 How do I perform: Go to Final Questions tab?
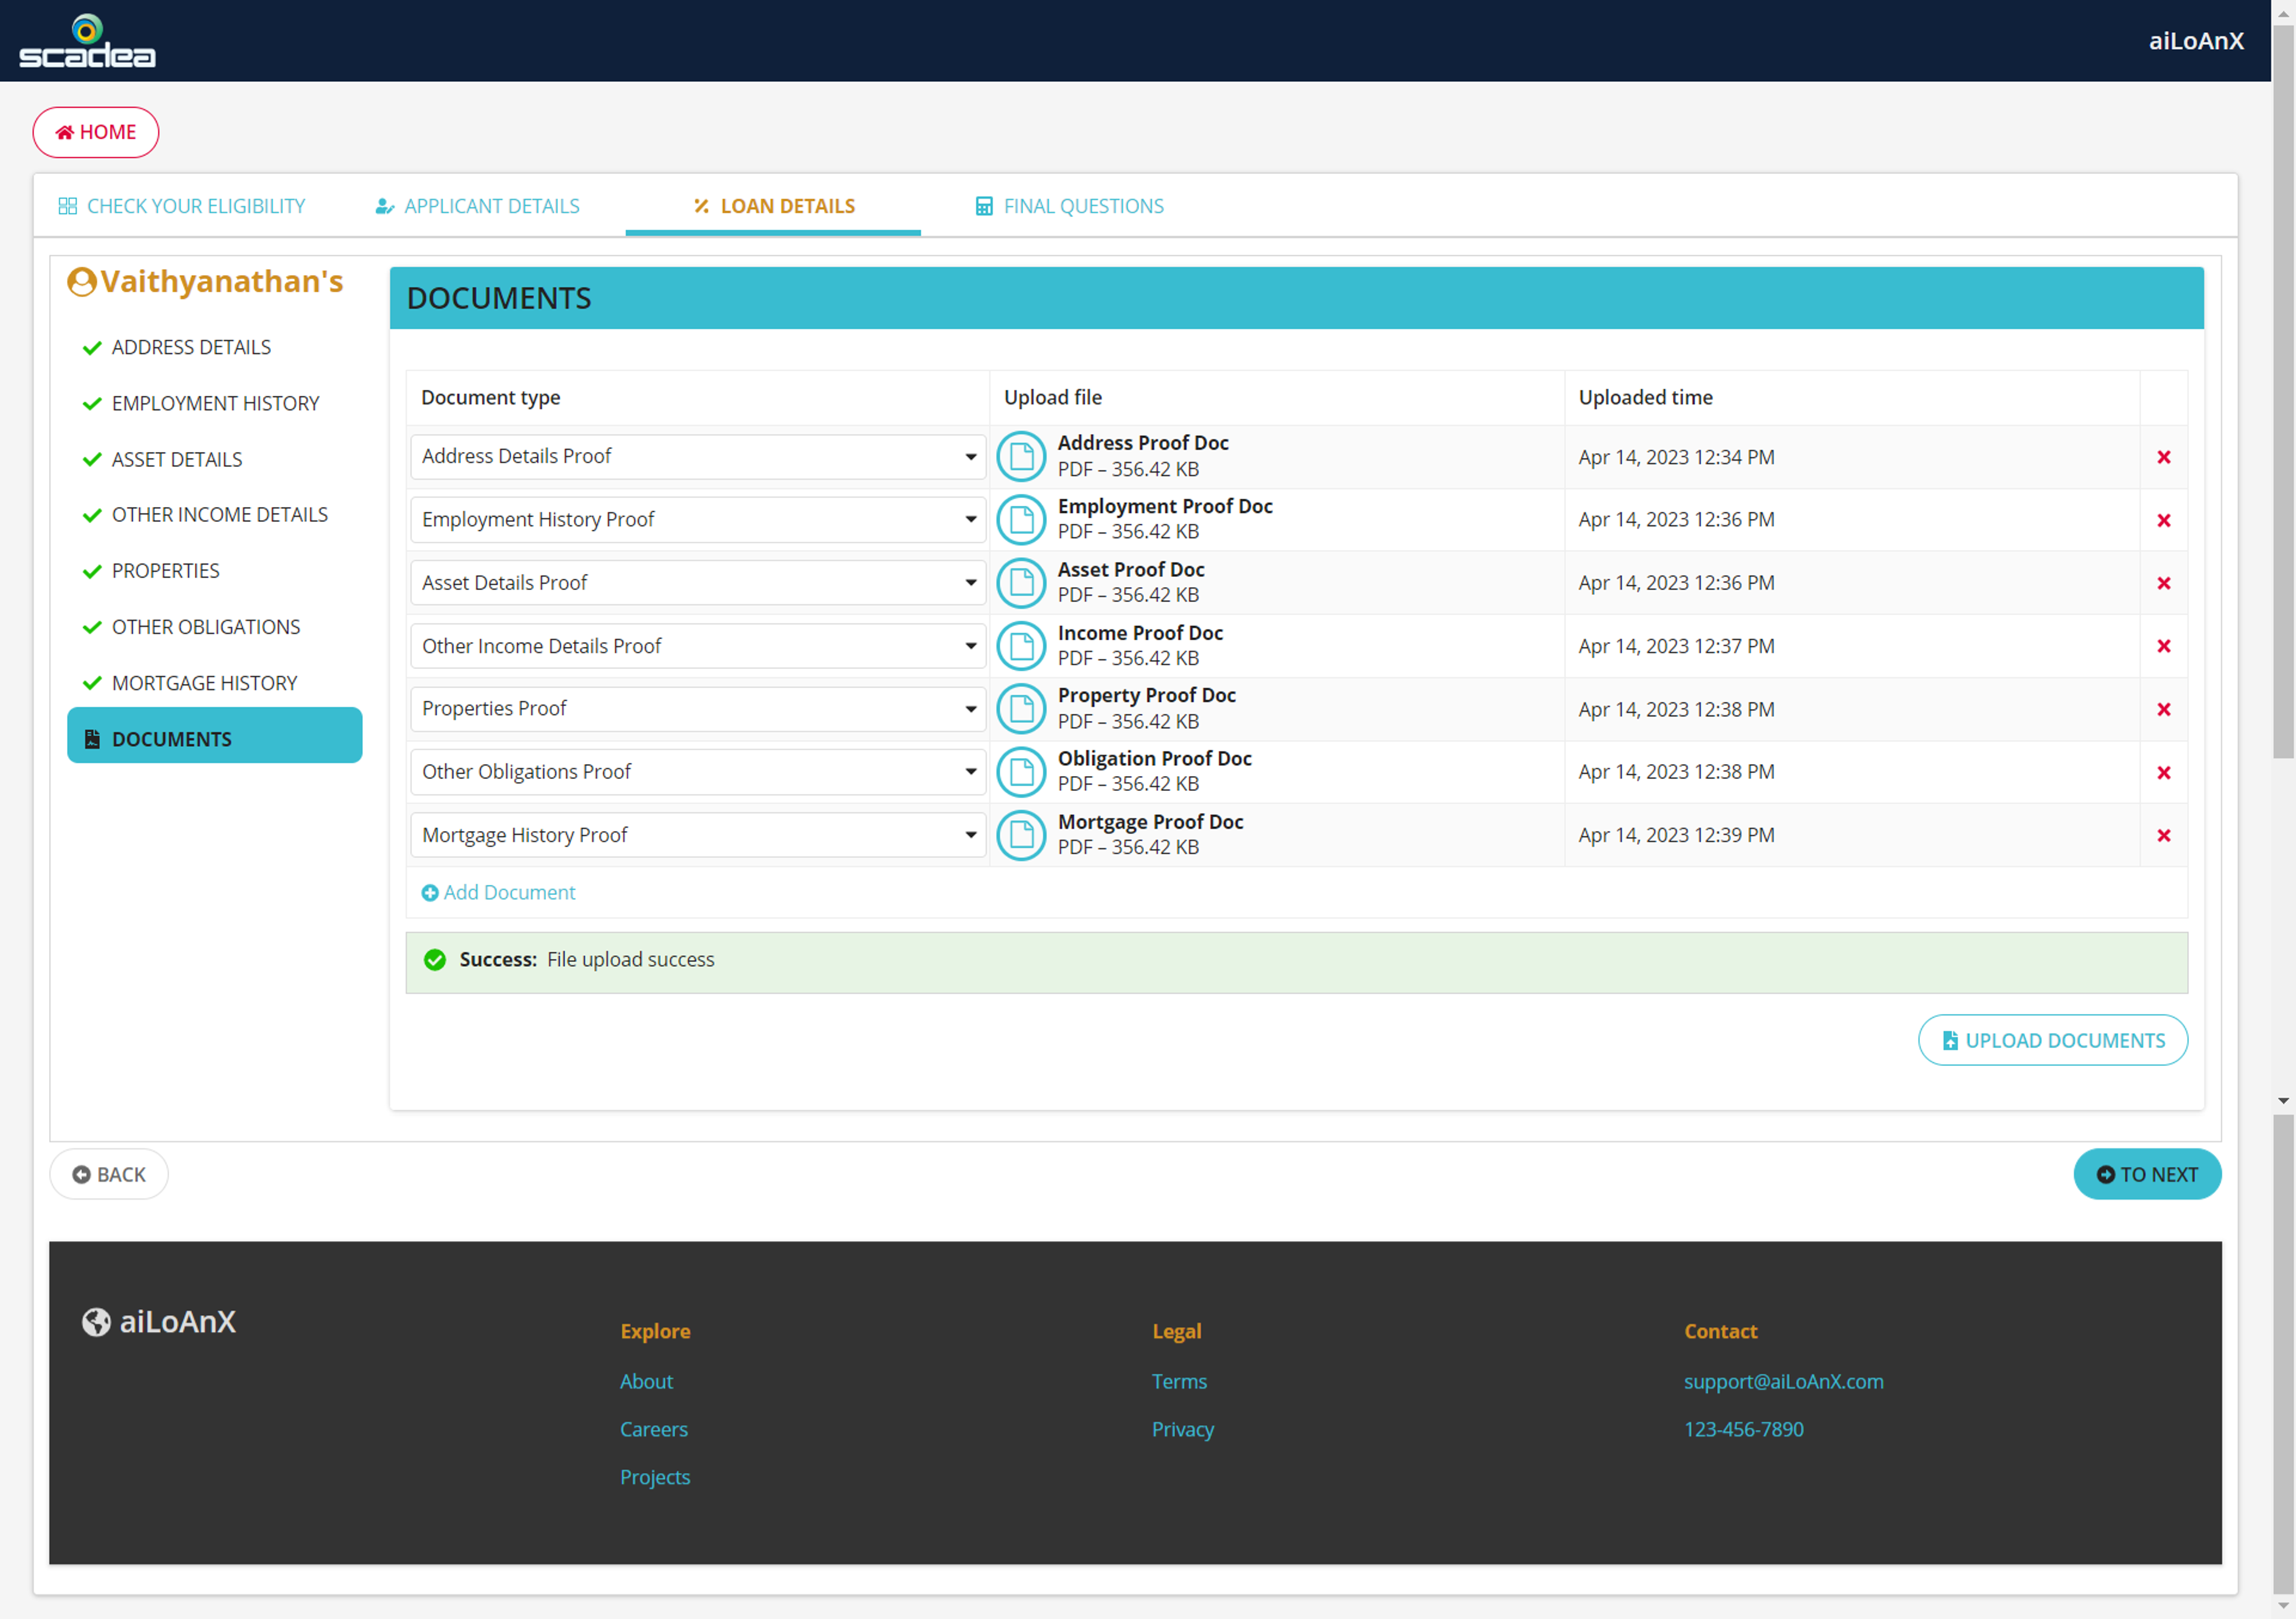pos(1070,206)
